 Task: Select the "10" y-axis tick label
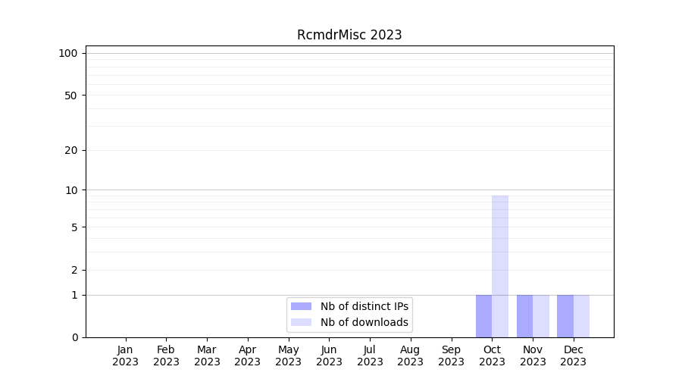(x=71, y=190)
